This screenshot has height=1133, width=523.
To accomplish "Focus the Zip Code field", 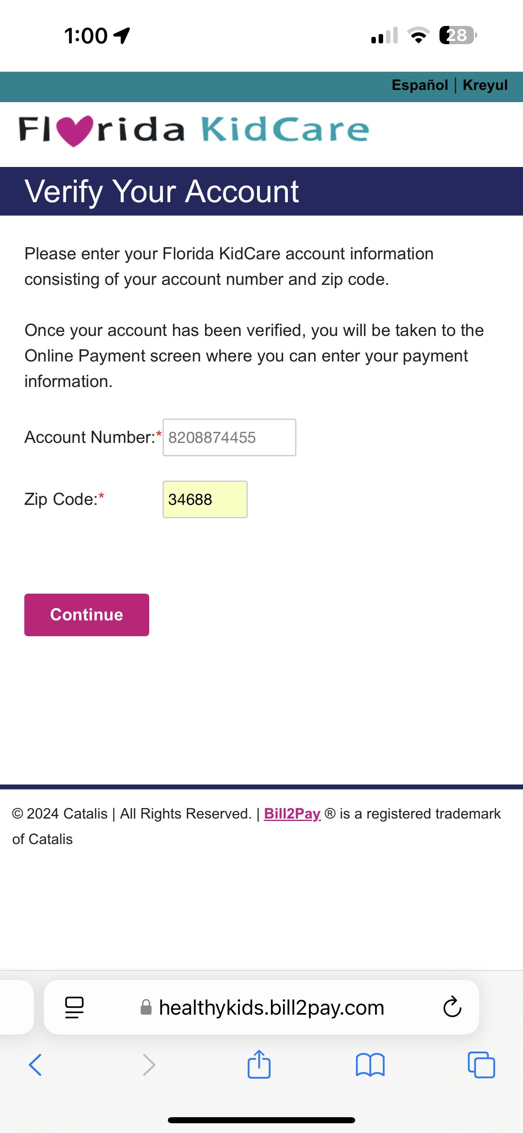I will [205, 500].
